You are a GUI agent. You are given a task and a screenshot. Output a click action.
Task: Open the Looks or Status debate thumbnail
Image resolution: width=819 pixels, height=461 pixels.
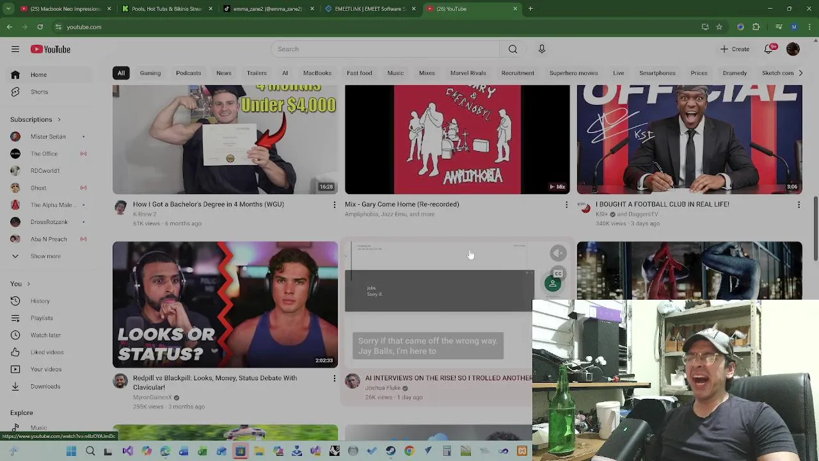[225, 305]
